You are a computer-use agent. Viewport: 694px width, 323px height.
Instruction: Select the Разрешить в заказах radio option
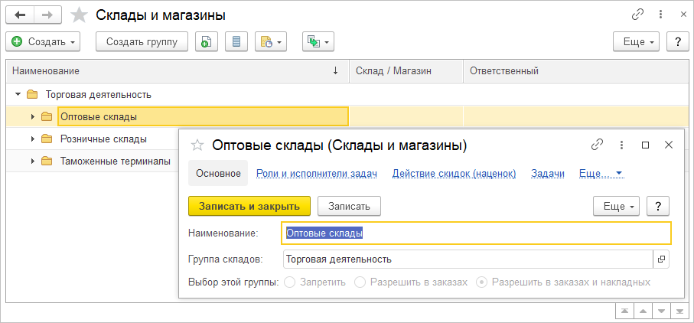[360, 282]
